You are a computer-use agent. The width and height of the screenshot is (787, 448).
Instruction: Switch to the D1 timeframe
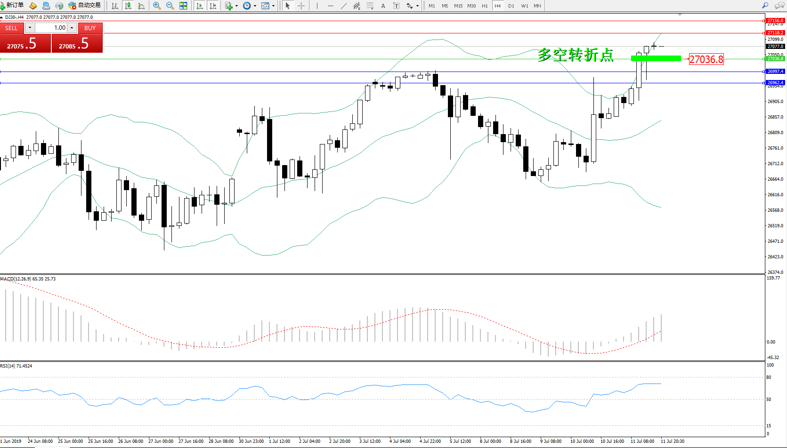coord(511,6)
